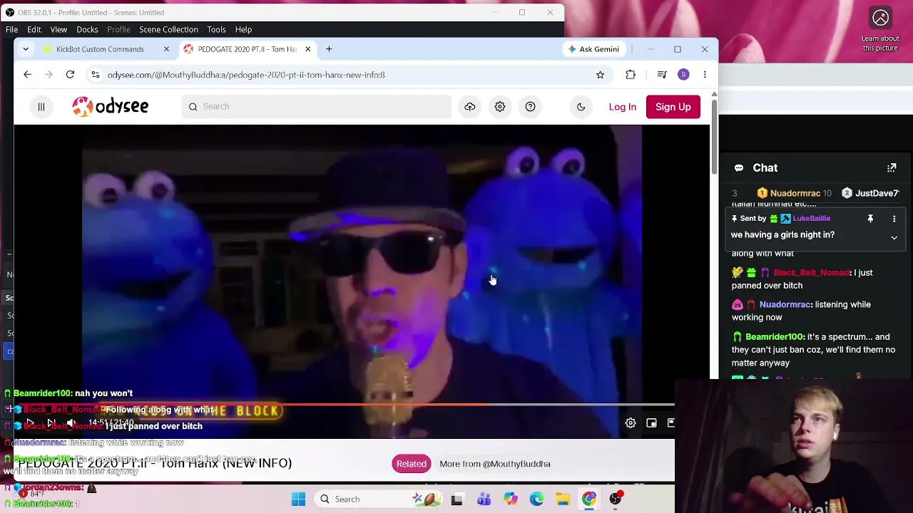Toggle theater mode on the video player

coord(670,423)
